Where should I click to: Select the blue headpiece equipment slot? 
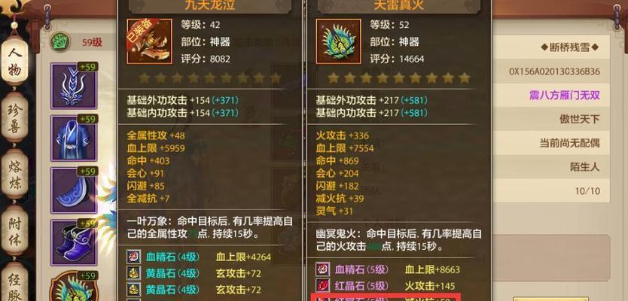pos(74,86)
